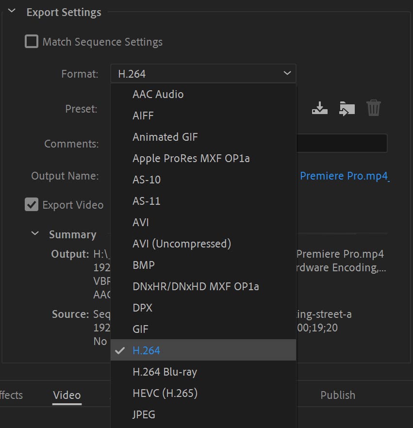Image resolution: width=413 pixels, height=428 pixels.
Task: Click into the Comments text field
Action: tap(341, 143)
